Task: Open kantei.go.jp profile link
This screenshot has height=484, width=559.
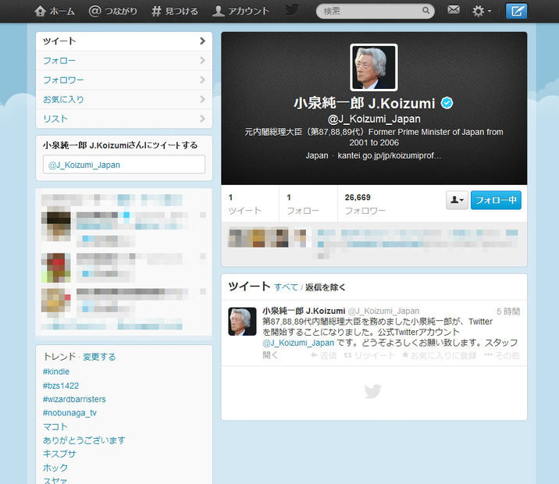Action: (x=390, y=156)
